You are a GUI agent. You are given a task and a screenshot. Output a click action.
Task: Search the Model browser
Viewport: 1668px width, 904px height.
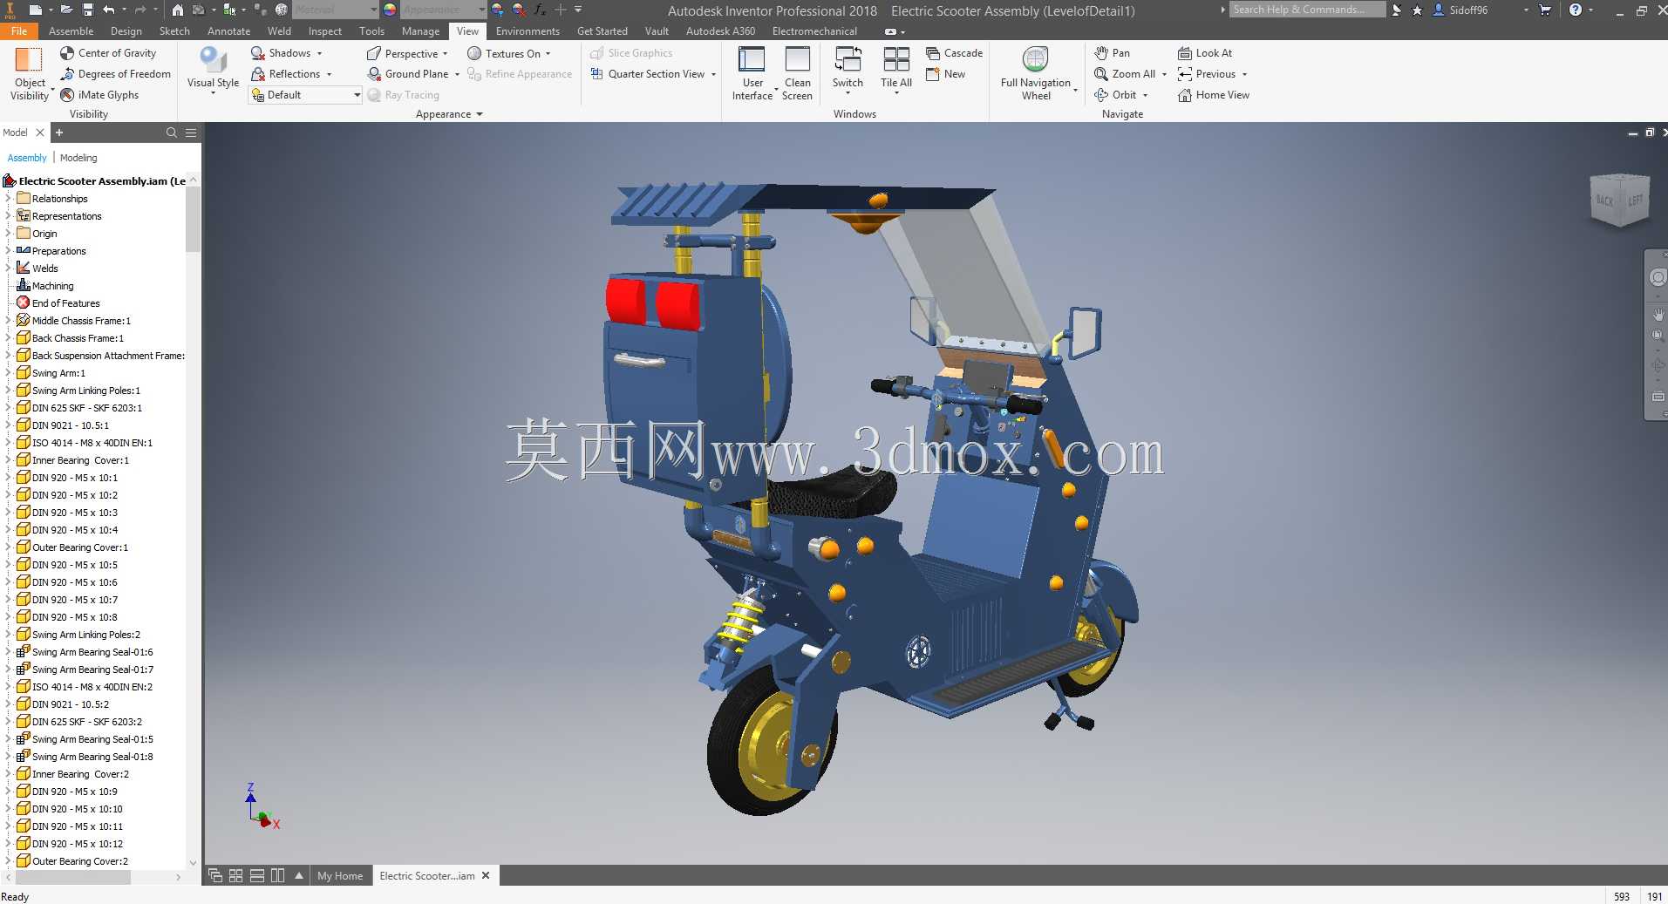point(172,133)
